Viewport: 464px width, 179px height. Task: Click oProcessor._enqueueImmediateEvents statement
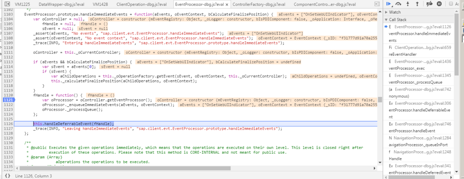[x=108, y=105]
